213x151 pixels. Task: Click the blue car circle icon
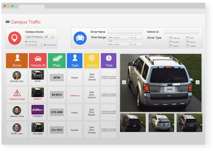(80, 38)
